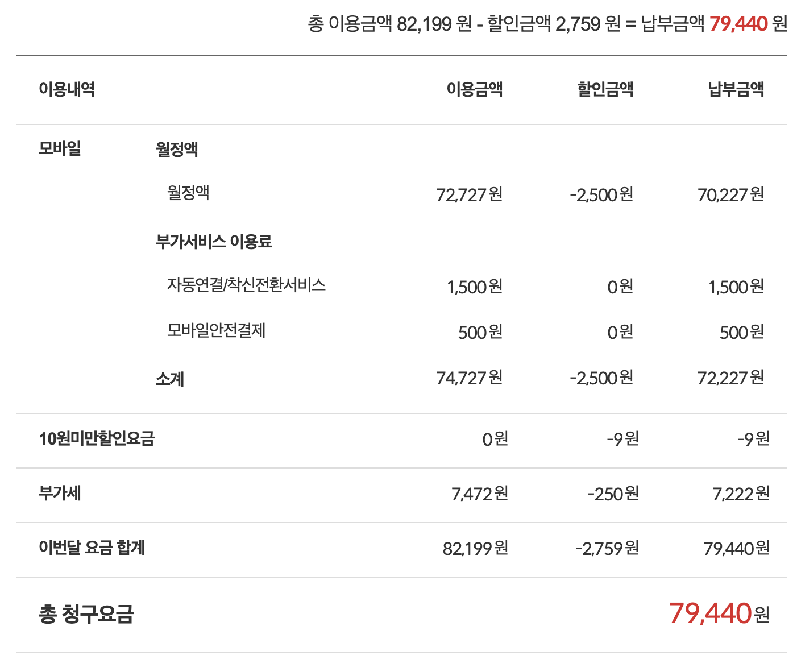Viewport: 797px width, 655px height.
Task: Click the 소계 subtotal label
Action: tap(170, 379)
